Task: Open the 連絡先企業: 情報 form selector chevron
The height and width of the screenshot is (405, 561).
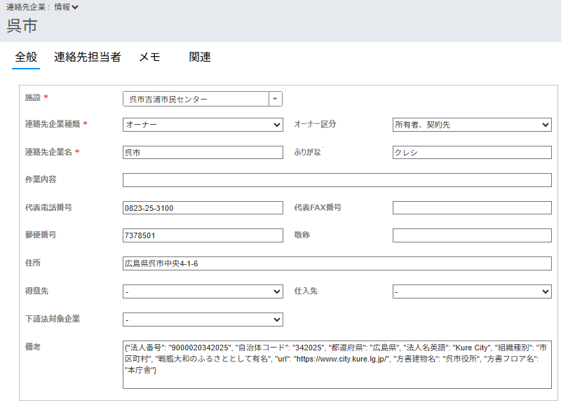Action: (75, 7)
